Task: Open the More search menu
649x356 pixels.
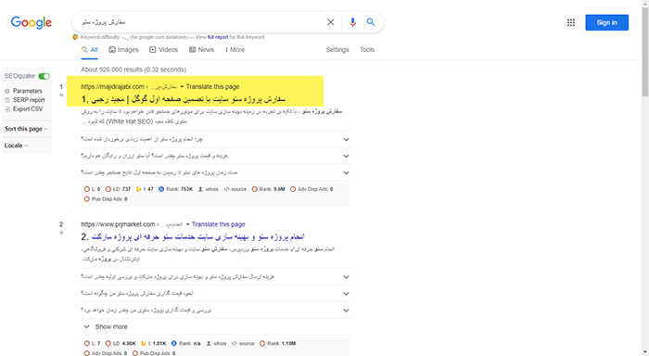Action: (x=235, y=50)
